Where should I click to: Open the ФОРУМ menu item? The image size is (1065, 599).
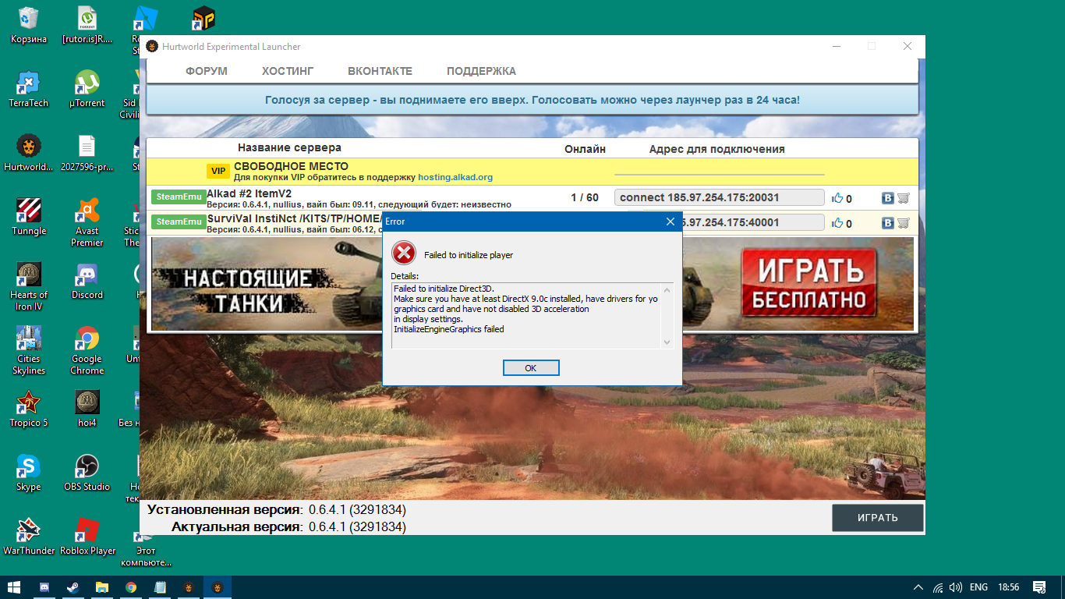tap(207, 71)
